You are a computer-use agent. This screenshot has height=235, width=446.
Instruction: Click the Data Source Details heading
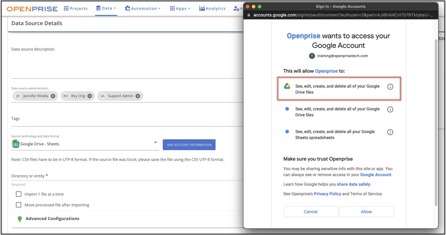(37, 23)
